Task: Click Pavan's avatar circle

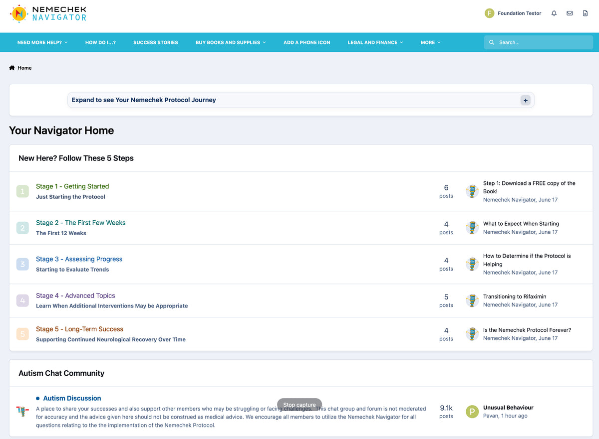Action: click(472, 412)
